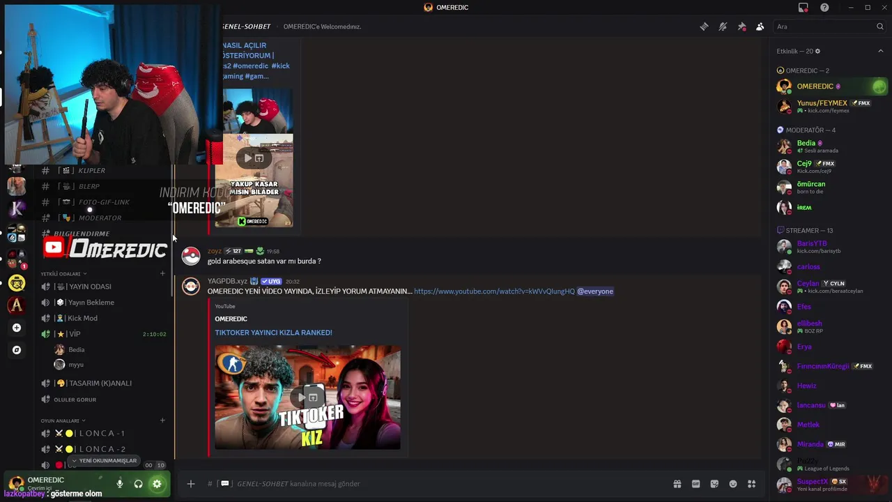The height and width of the screenshot is (502, 892).
Task: Open the YouTube watch link in YAGPDB message
Action: pos(494,291)
